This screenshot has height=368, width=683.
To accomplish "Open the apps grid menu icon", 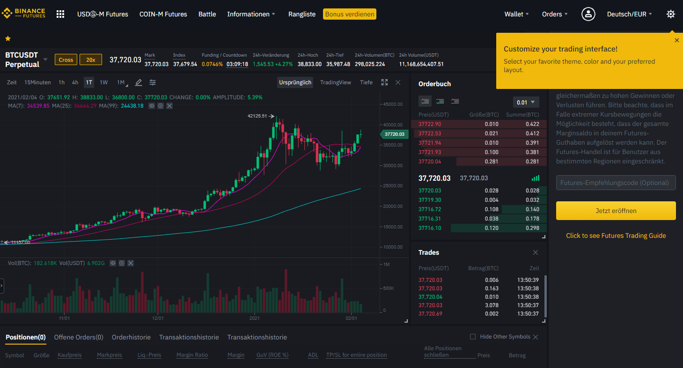I will coord(60,14).
